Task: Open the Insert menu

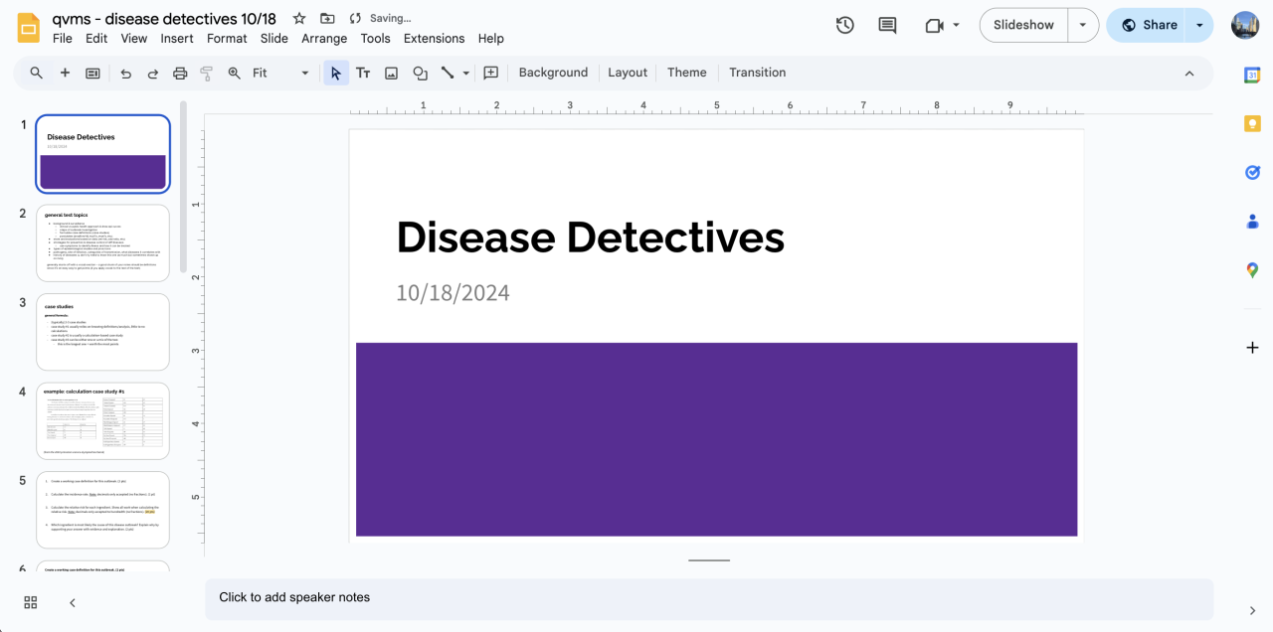Action: pyautogui.click(x=177, y=38)
